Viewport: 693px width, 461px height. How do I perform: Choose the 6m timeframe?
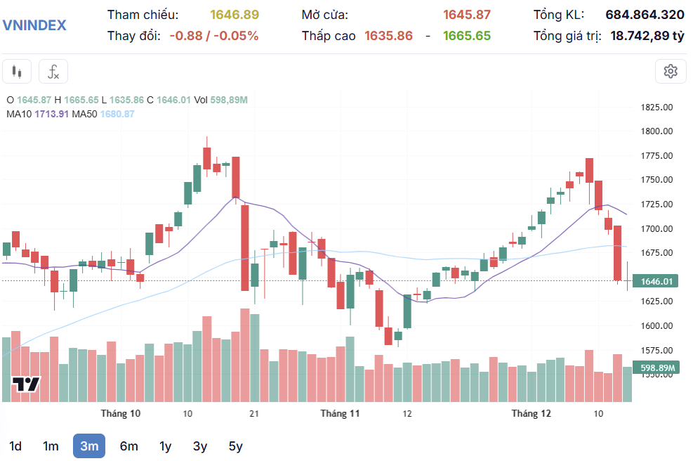pos(128,446)
